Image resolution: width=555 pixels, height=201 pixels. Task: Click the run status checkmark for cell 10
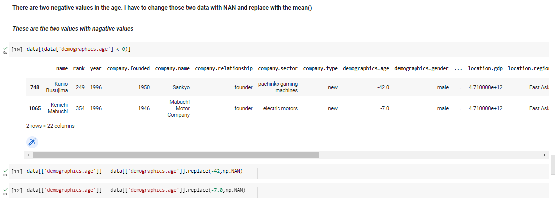(x=5, y=48)
